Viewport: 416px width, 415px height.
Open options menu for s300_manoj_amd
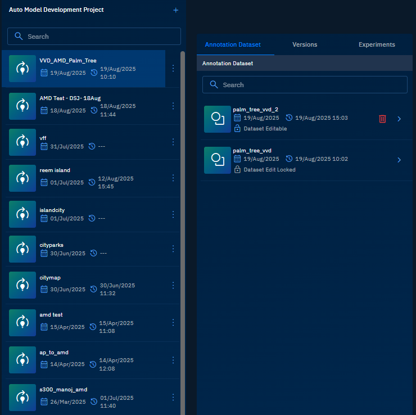[173, 397]
